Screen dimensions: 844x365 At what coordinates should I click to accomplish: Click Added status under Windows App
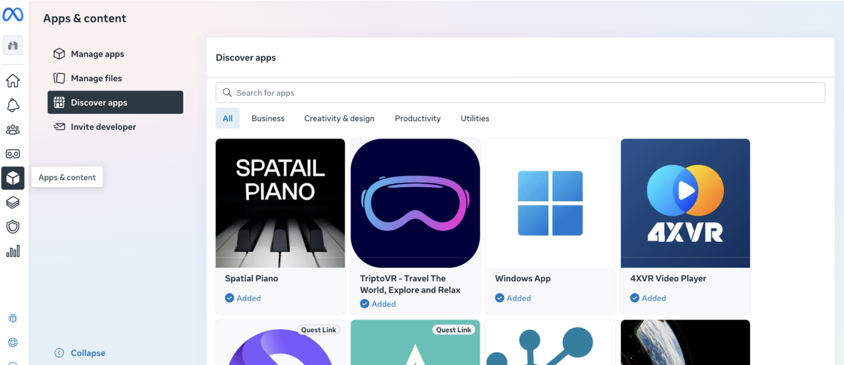[513, 298]
